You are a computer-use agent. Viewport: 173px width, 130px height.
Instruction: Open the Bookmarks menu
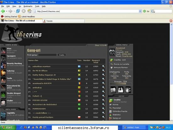[x=28, y=6]
